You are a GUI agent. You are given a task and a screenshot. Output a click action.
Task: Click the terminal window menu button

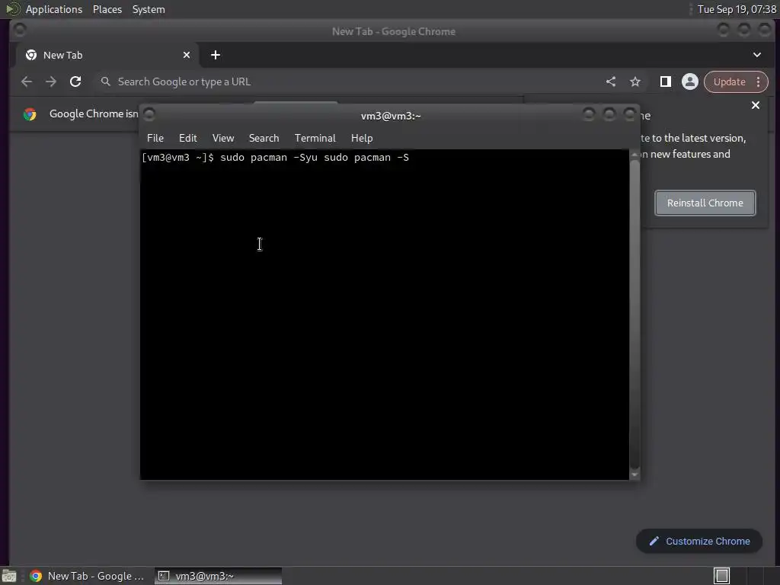(149, 115)
